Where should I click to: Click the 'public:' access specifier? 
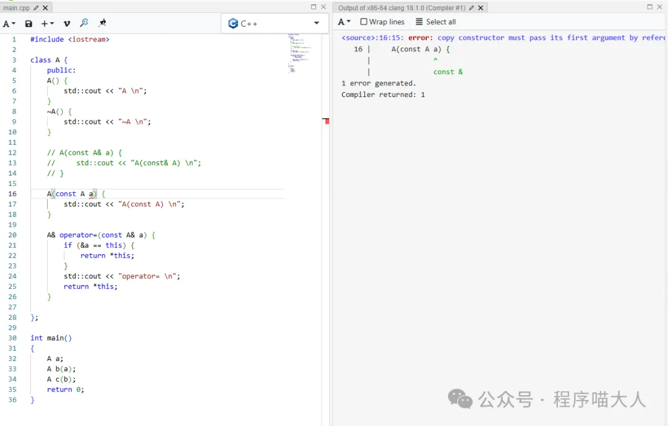[61, 70]
